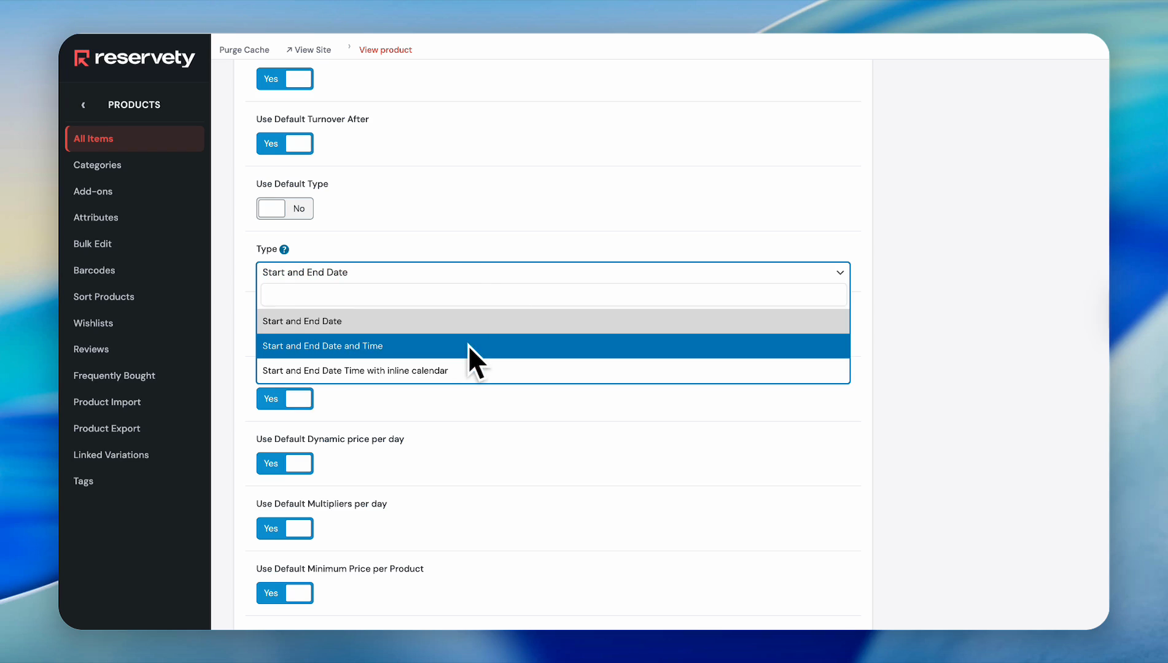Click the back chevron beside PRODUCTS

(x=83, y=105)
